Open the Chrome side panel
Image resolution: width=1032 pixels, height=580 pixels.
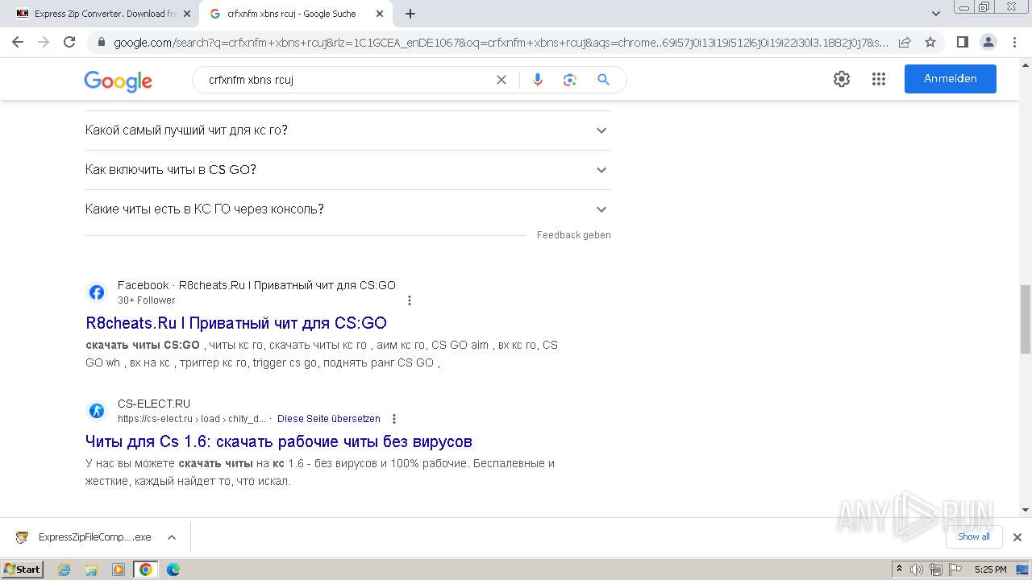(x=962, y=42)
